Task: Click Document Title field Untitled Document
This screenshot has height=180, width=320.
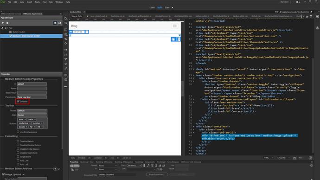Action: (117, 175)
